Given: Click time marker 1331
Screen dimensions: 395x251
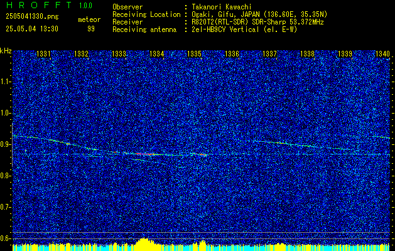Looking at the screenshot, I should point(43,53).
